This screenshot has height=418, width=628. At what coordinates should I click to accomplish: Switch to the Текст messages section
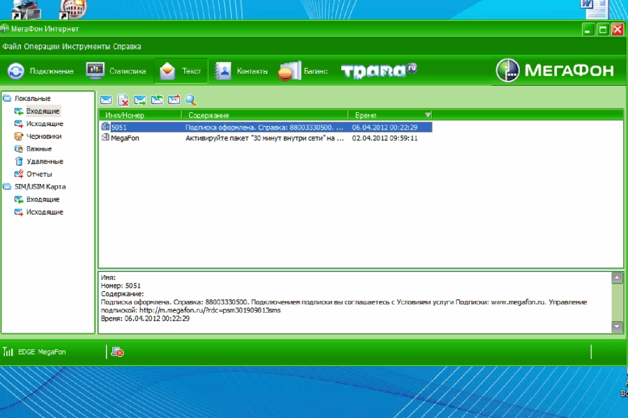click(x=181, y=71)
